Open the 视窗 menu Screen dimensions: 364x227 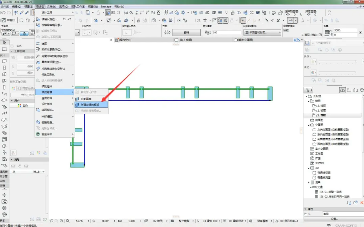click(93, 7)
